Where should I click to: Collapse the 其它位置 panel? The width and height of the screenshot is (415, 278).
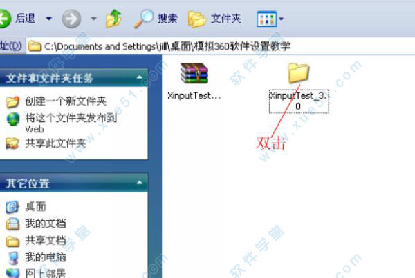pos(140,183)
